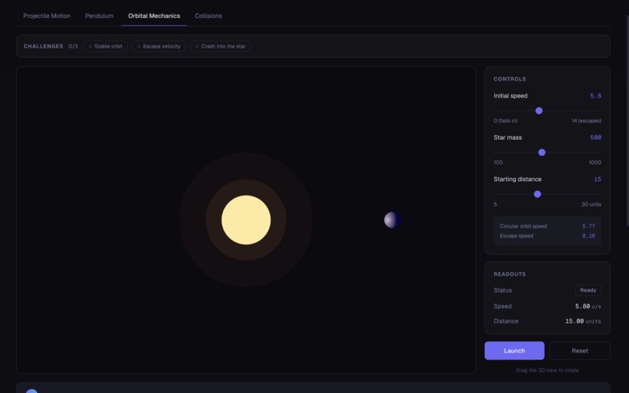Launch the orbit simulation
The width and height of the screenshot is (629, 393).
(514, 351)
